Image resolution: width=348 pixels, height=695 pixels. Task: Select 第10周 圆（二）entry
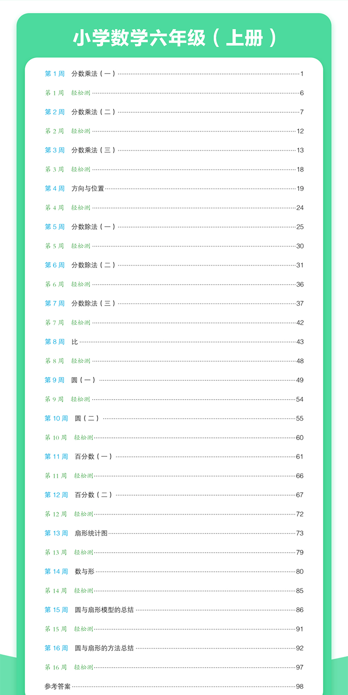point(174,418)
